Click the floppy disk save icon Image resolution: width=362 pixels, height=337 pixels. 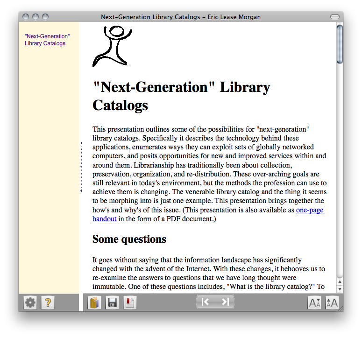(x=112, y=303)
